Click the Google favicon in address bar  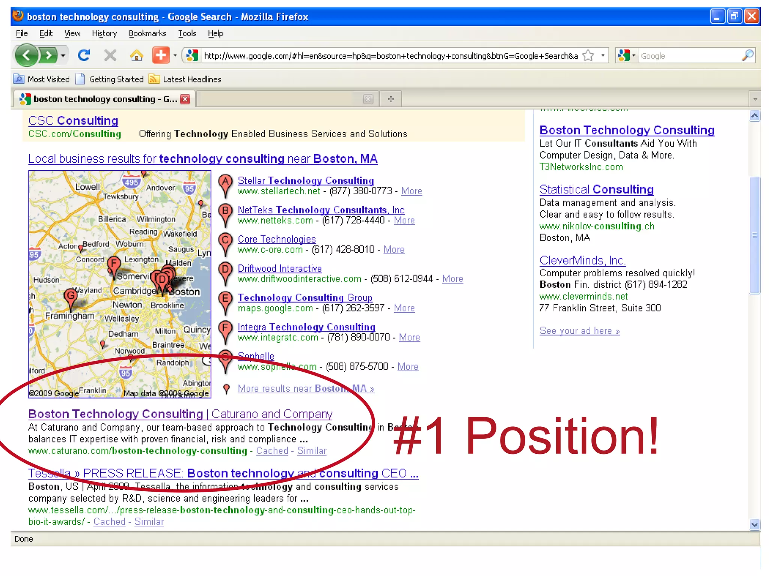point(192,55)
